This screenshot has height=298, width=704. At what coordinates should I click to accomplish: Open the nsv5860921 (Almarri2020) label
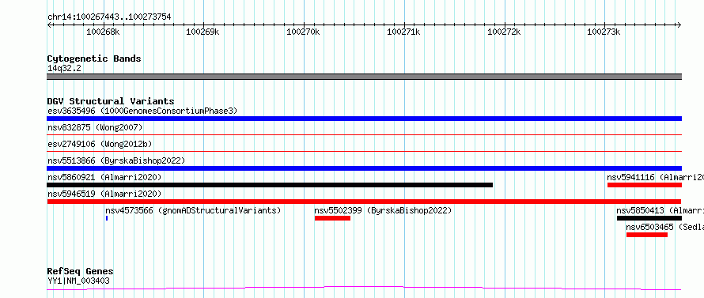click(x=104, y=177)
